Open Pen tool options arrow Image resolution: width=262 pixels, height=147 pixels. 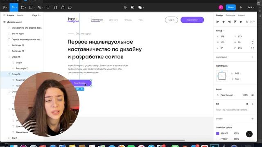pyautogui.click(x=43, y=7)
